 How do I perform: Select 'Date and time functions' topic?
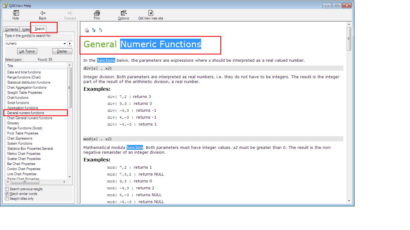tap(24, 72)
